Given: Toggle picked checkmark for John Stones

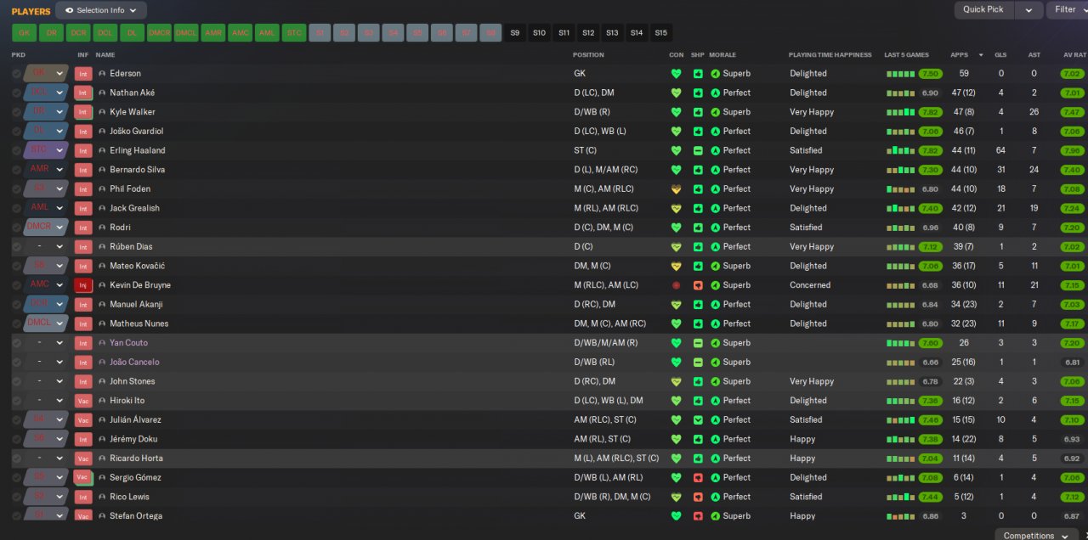Looking at the screenshot, I should (x=16, y=381).
